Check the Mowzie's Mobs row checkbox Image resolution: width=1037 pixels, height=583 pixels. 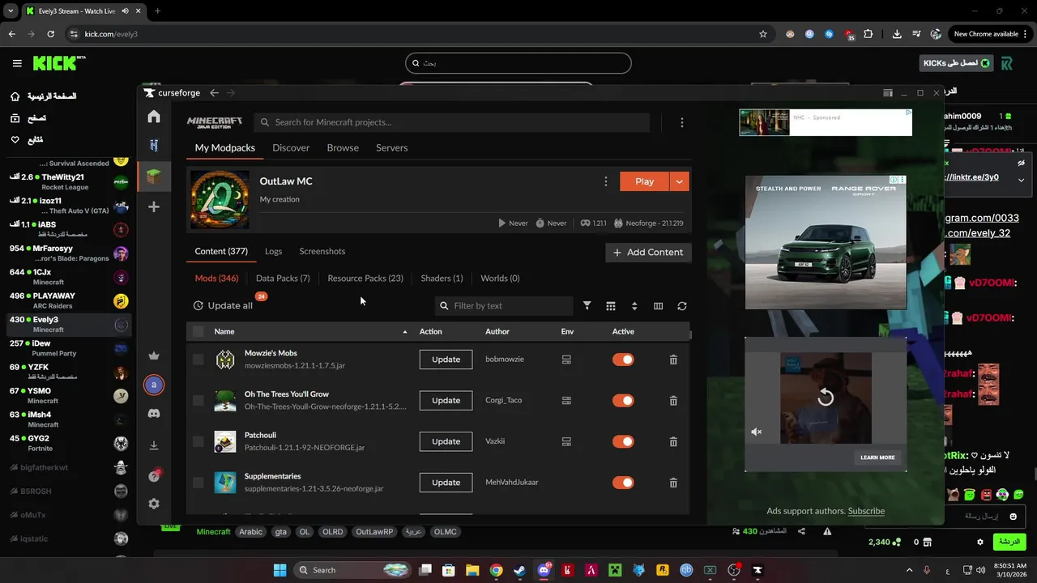click(198, 360)
